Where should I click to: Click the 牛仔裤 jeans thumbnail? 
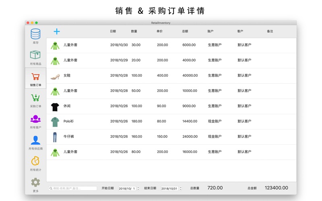tap(55, 137)
